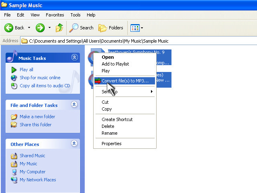Go to Shared Music link
This screenshot has height=193, width=257.
click(x=32, y=156)
